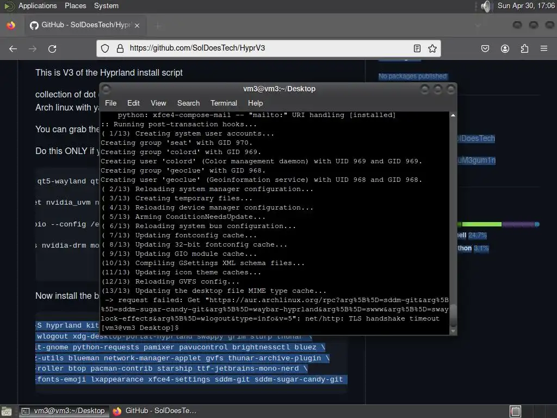Go back using Firefox back arrow
This screenshot has height=418, width=557.
[13, 48]
